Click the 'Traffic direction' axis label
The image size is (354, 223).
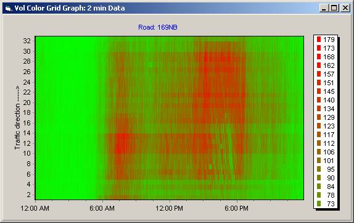pos(17,117)
